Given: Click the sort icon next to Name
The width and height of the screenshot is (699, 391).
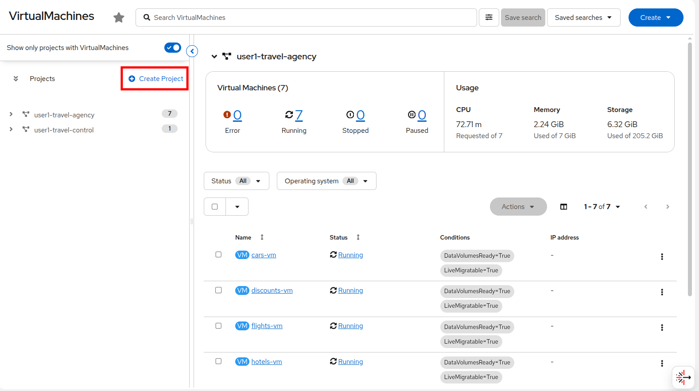Looking at the screenshot, I should click(x=262, y=237).
